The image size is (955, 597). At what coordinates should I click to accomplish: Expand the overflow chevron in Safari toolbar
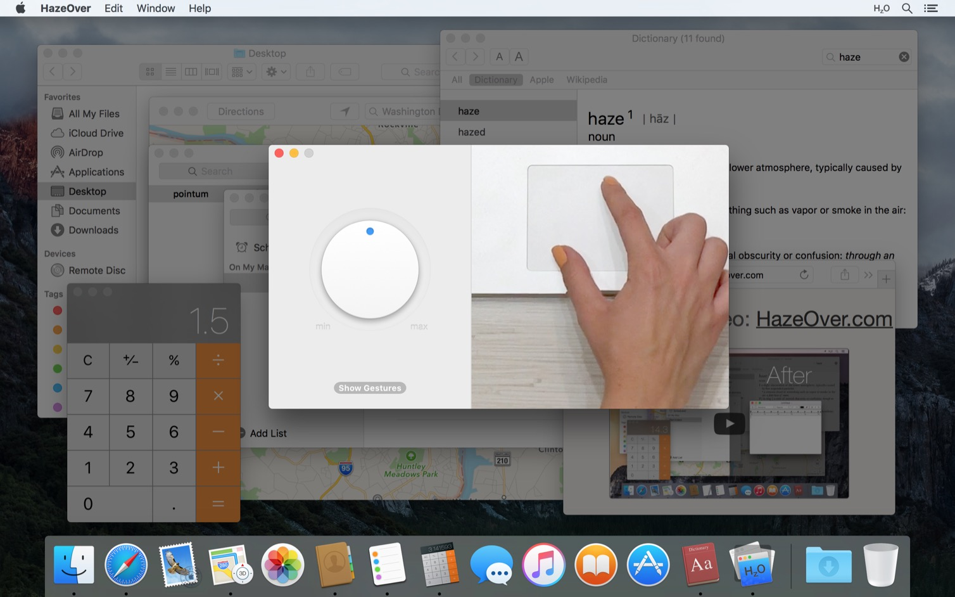868,274
